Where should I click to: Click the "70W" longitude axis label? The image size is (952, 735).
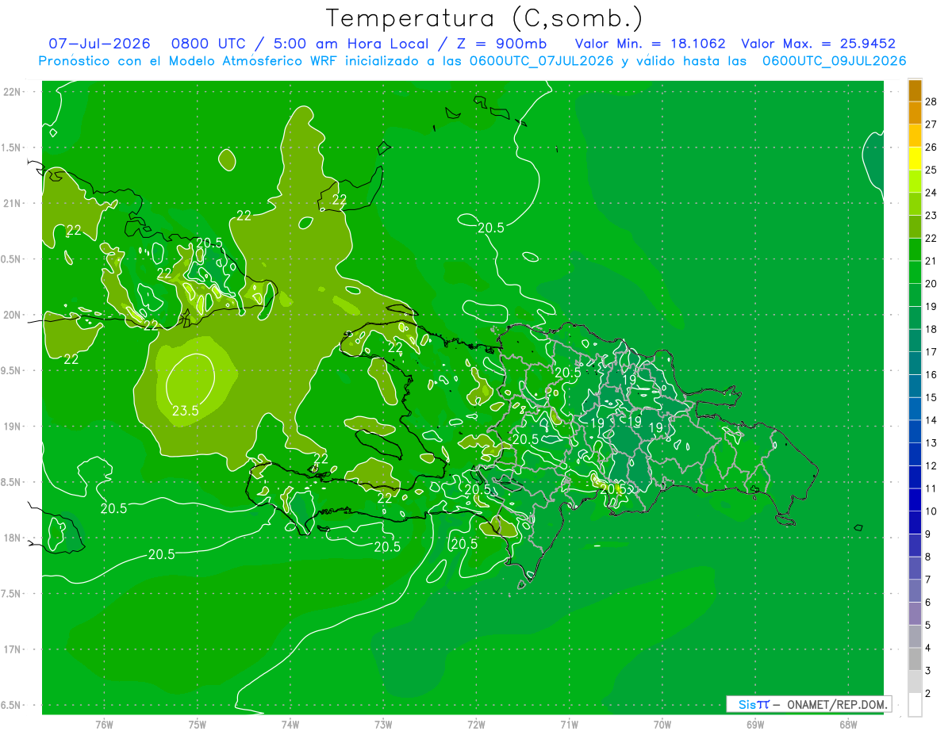click(x=662, y=725)
